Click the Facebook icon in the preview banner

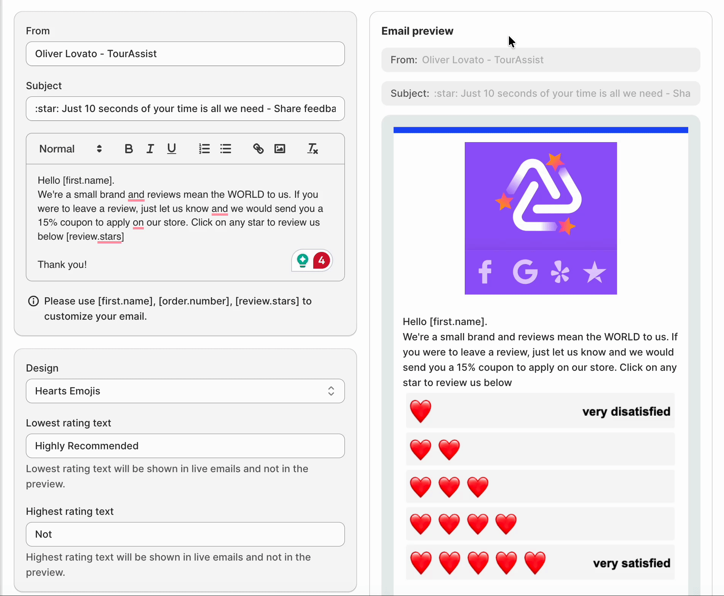(485, 272)
